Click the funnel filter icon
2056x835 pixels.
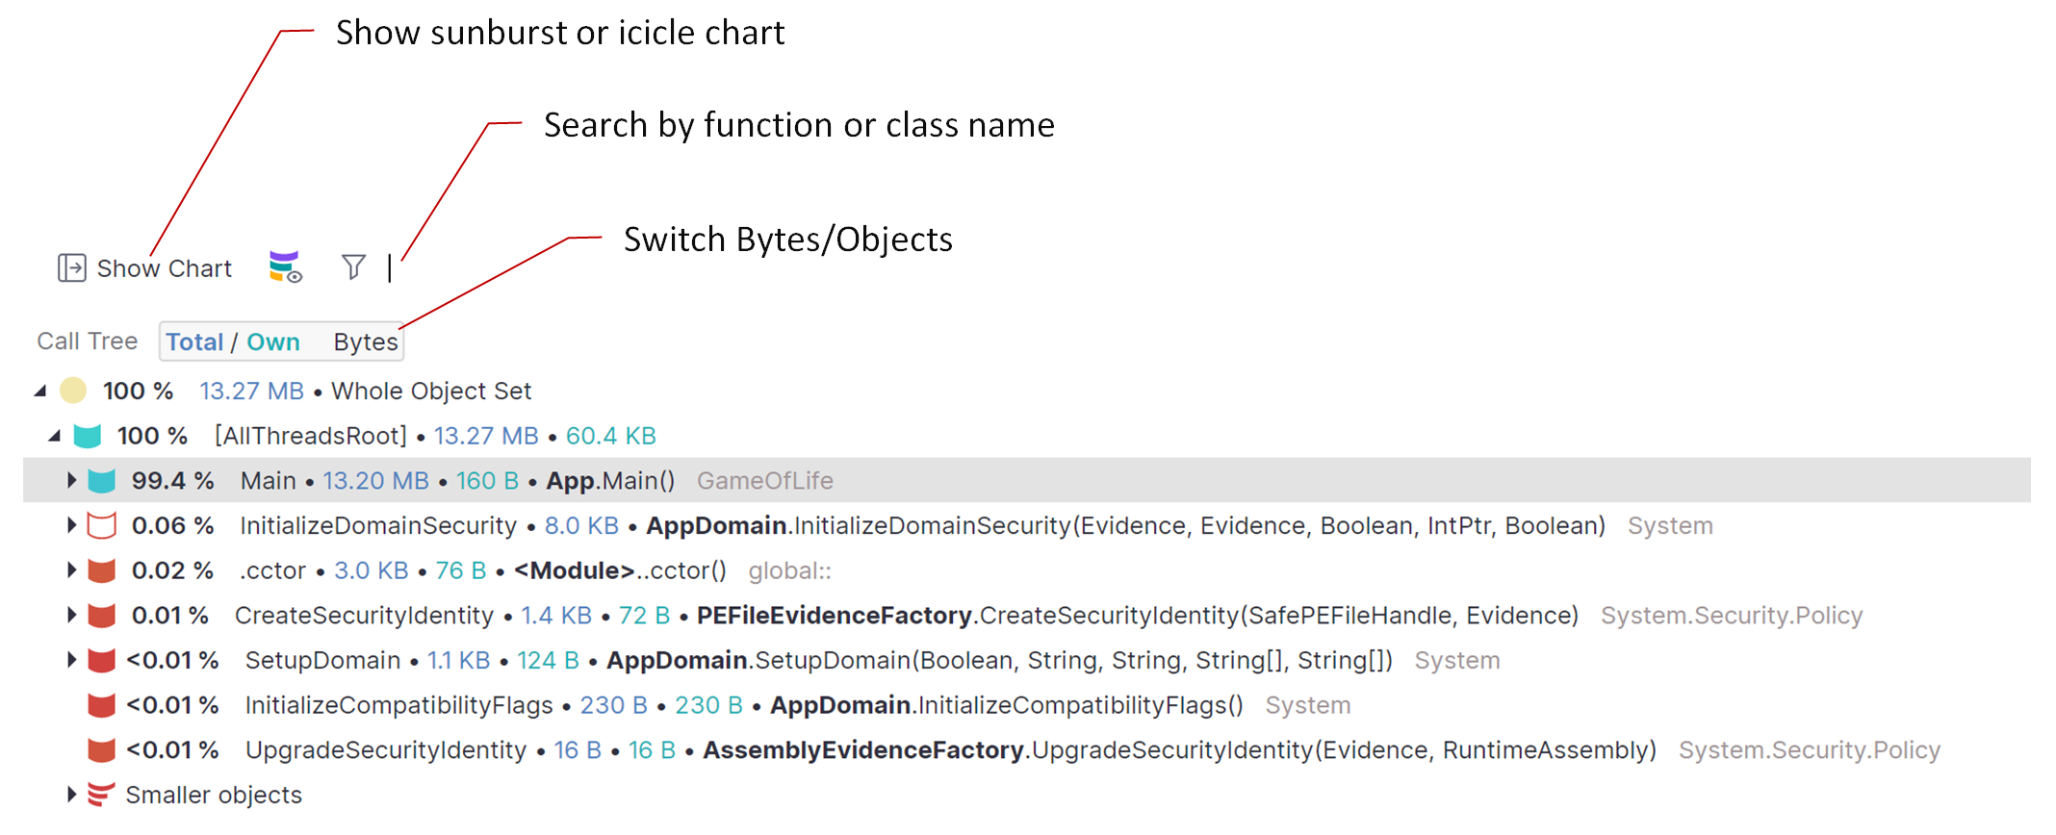click(x=353, y=266)
